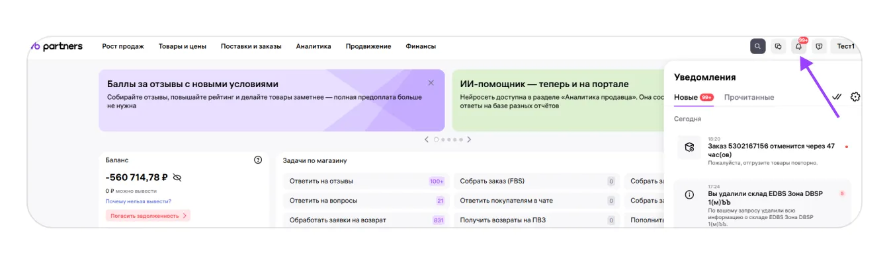Image resolution: width=889 pixels, height=264 pixels.
Task: Open the Собрать заказ (FBS) task
Action: point(536,181)
